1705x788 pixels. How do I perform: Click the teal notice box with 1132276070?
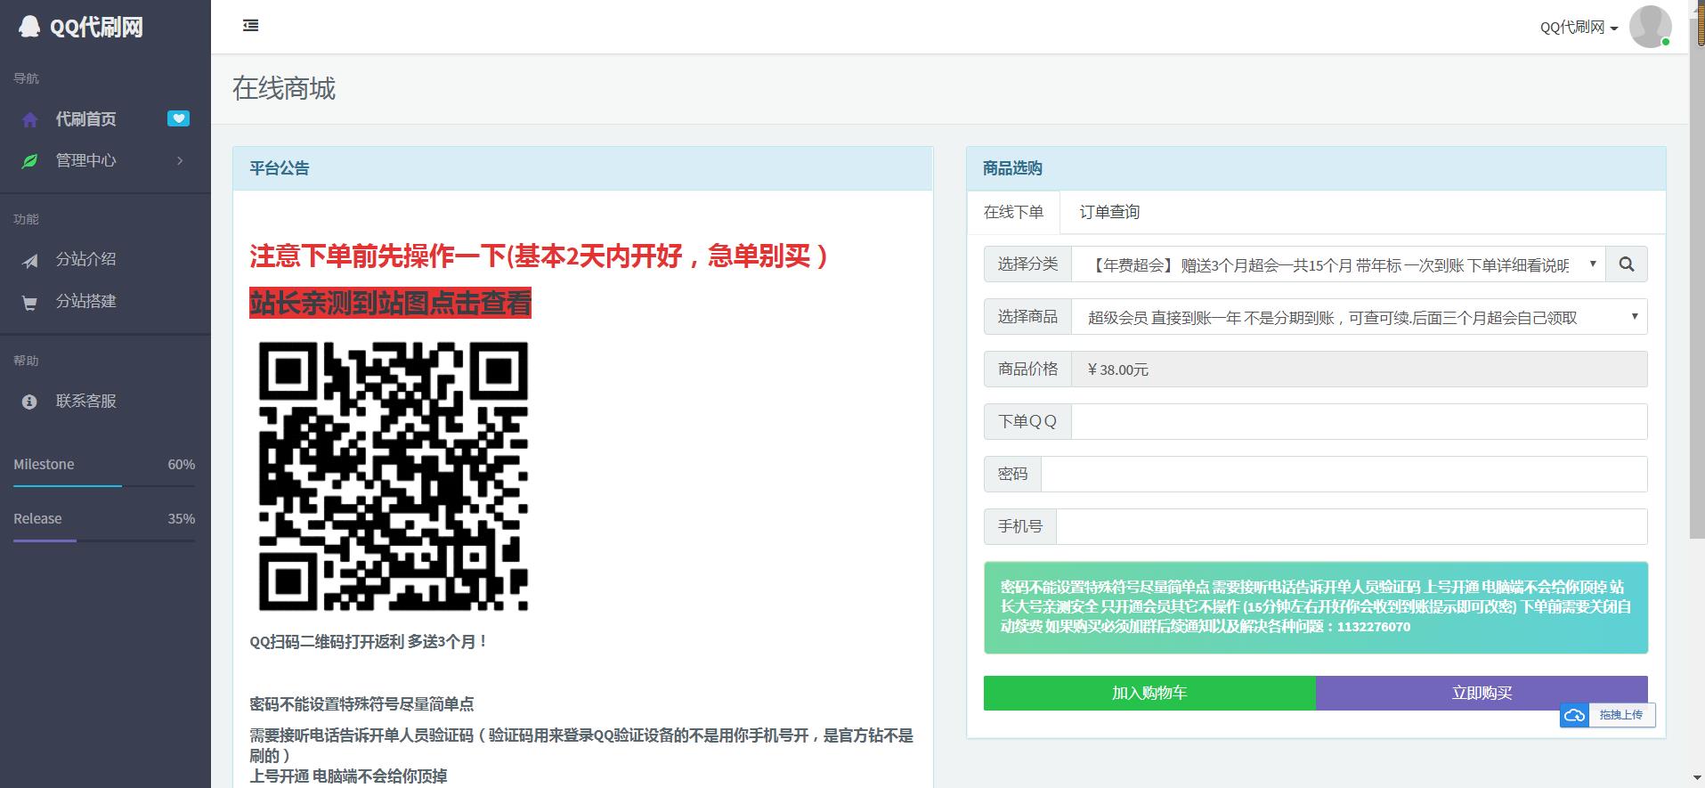point(1316,607)
